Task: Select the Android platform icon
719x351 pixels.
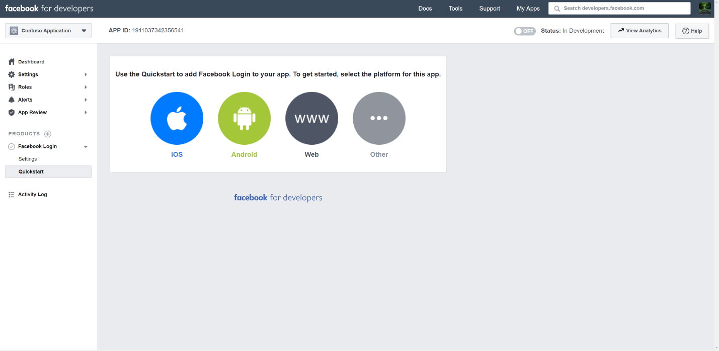Action: point(244,118)
